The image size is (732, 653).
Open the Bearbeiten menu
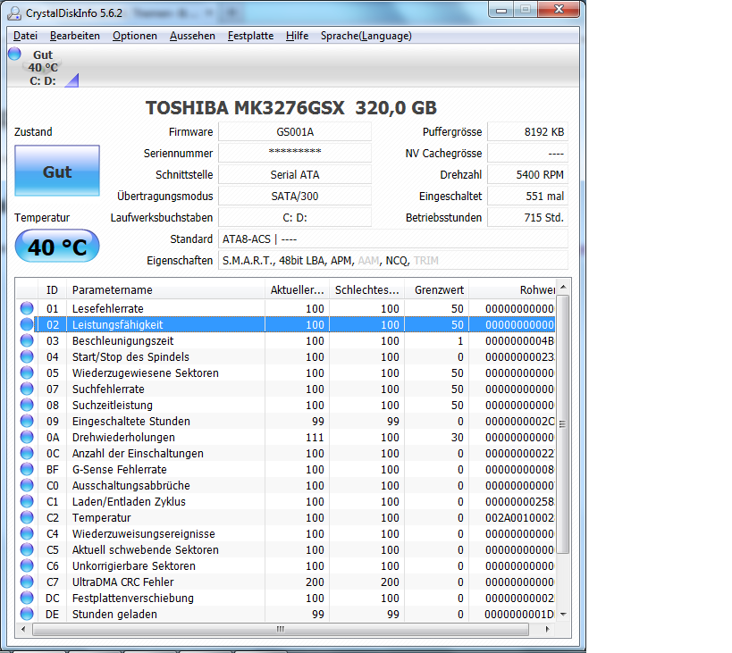click(75, 36)
